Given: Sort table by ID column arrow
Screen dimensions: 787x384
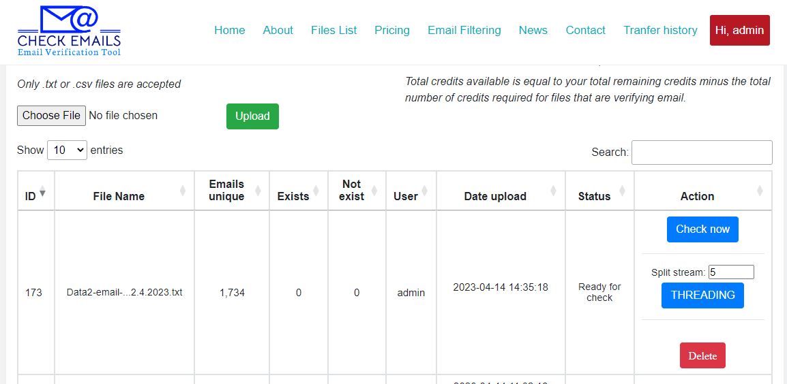Looking at the screenshot, I should [42, 193].
